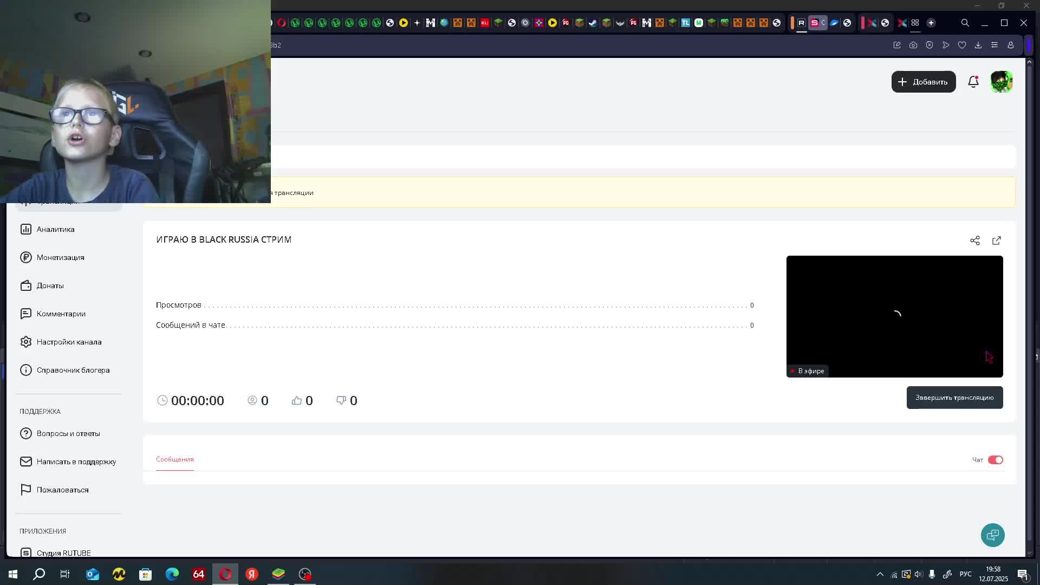
Task: Open browser tab search magnifier
Action: (x=965, y=23)
